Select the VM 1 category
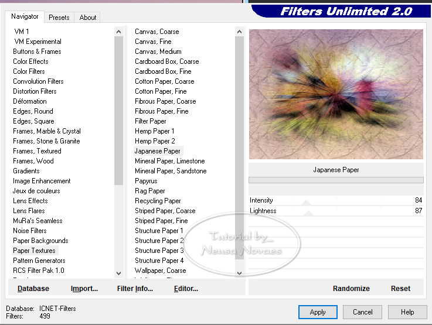432x325 pixels. coord(22,32)
